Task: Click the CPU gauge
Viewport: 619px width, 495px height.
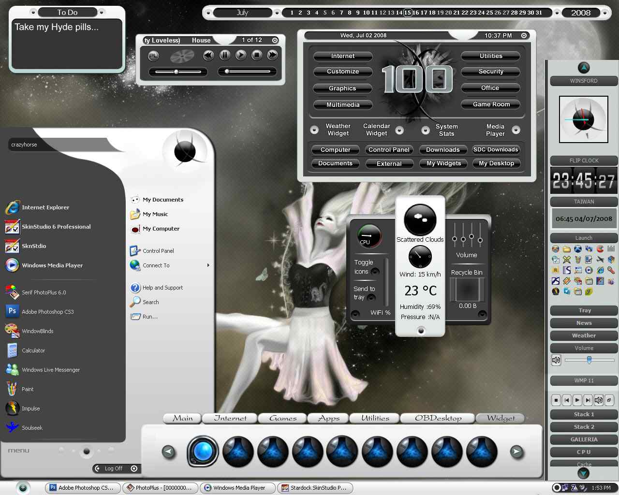Action: tap(369, 236)
